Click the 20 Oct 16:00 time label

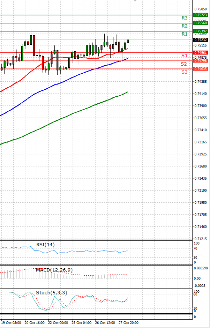click(35, 323)
